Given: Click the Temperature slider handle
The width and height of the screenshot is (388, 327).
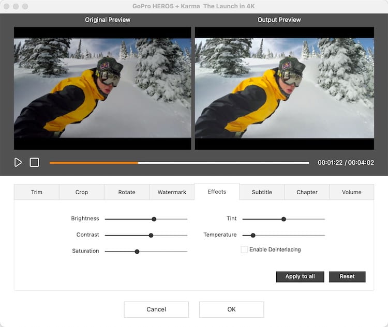Looking at the screenshot, I should click(x=253, y=235).
